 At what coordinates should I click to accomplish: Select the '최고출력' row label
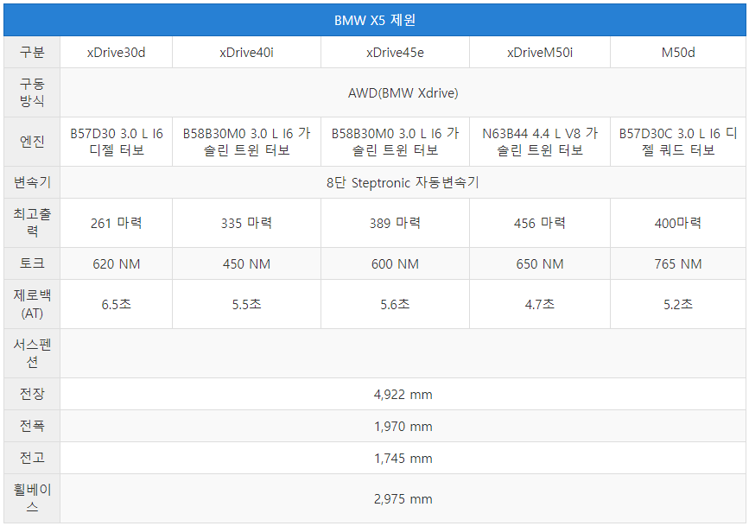click(32, 223)
